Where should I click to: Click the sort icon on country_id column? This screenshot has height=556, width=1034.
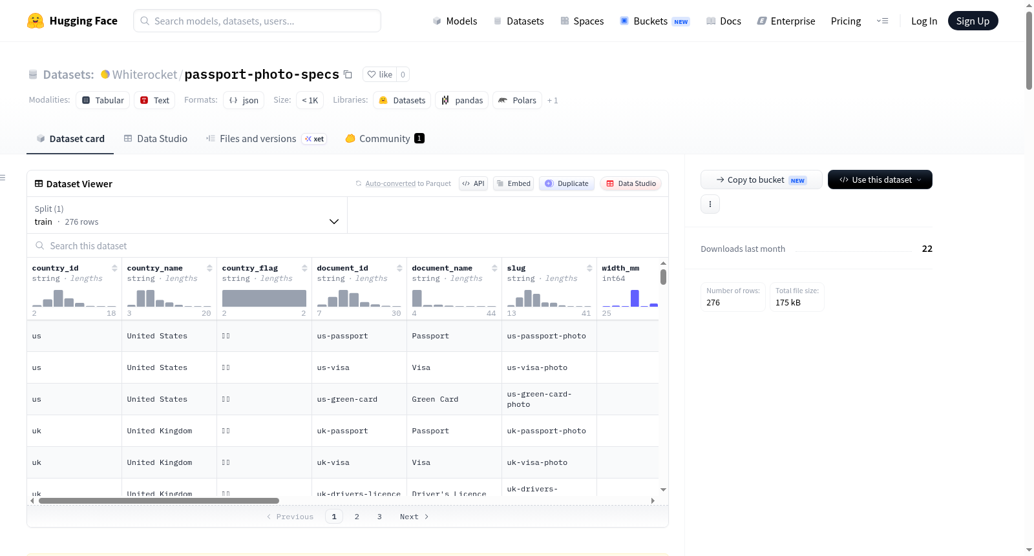pos(114,268)
